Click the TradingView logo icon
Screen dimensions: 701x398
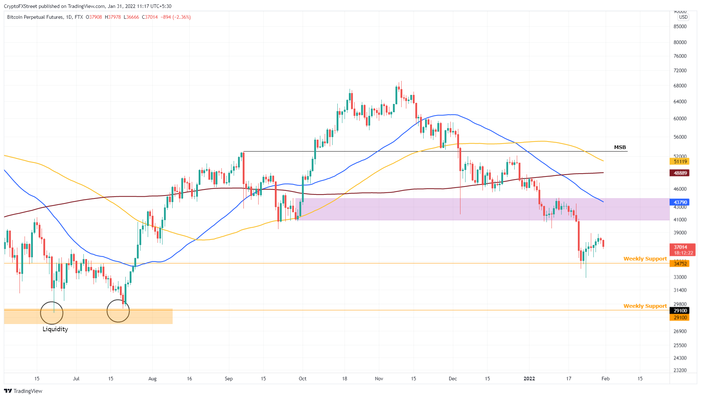[8, 391]
